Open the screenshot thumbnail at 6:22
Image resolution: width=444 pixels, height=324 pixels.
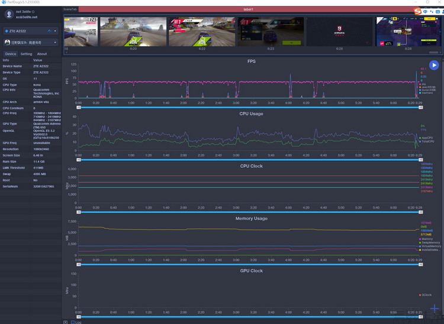tap(202, 31)
